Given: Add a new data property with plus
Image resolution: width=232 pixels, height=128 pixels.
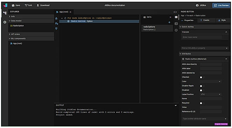Looking at the screenshot, I should 169,22.
